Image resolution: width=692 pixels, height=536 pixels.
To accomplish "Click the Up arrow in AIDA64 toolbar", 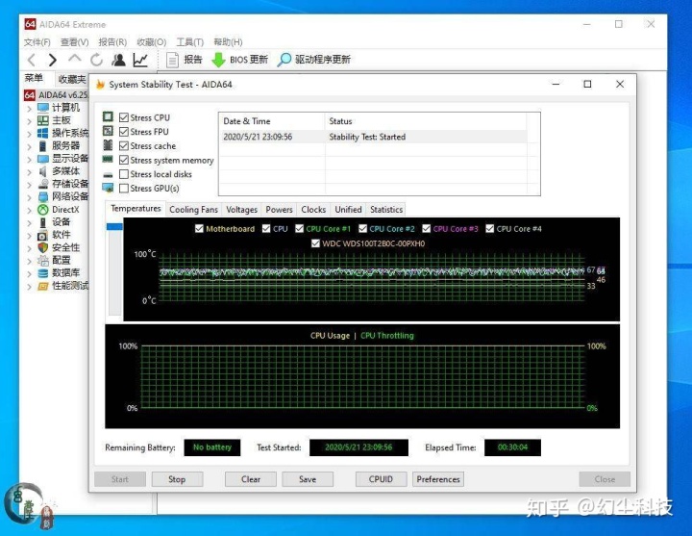I will coord(75,59).
